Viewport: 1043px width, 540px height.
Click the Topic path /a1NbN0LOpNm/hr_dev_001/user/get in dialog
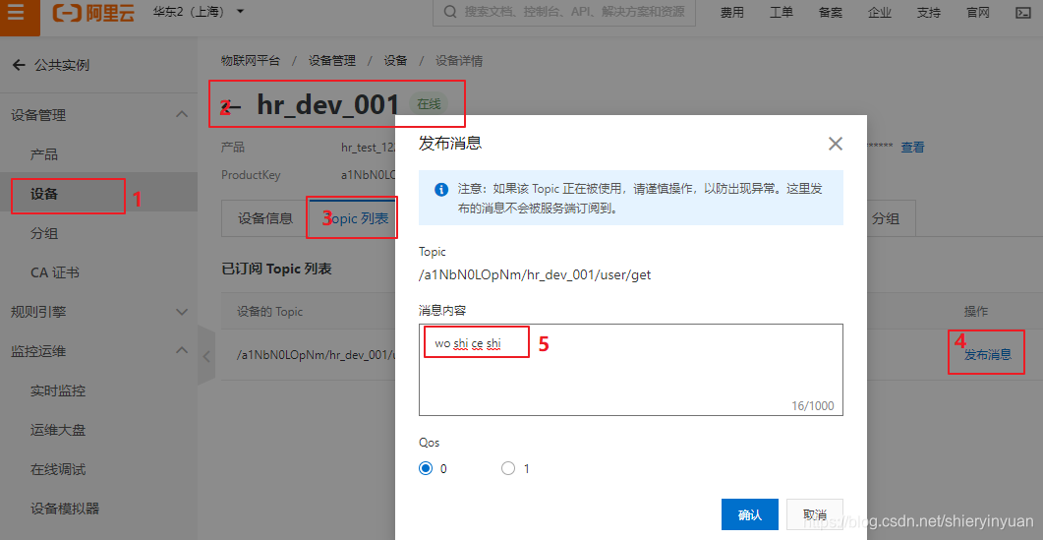click(x=535, y=275)
